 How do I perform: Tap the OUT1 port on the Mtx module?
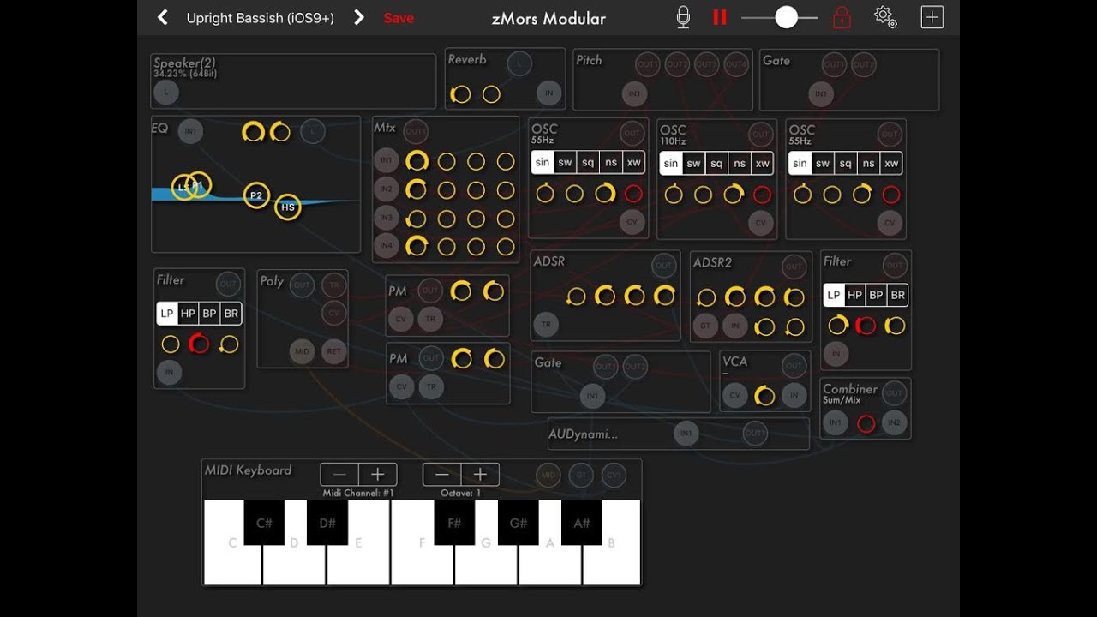[416, 131]
